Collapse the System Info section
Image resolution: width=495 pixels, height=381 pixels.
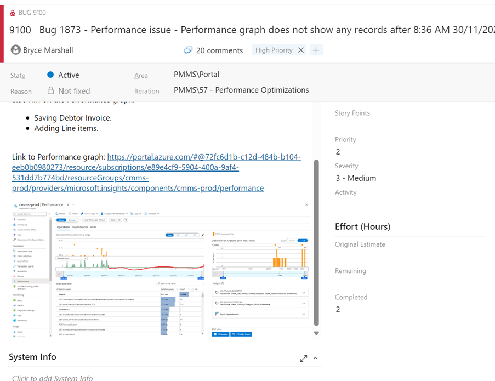(x=315, y=358)
